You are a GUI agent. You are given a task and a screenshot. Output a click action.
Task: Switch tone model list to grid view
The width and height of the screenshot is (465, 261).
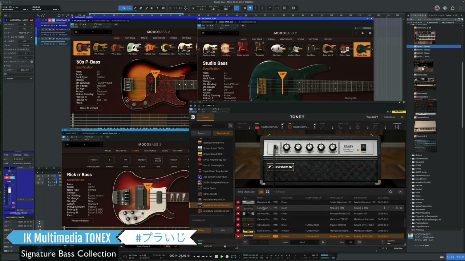[267, 192]
